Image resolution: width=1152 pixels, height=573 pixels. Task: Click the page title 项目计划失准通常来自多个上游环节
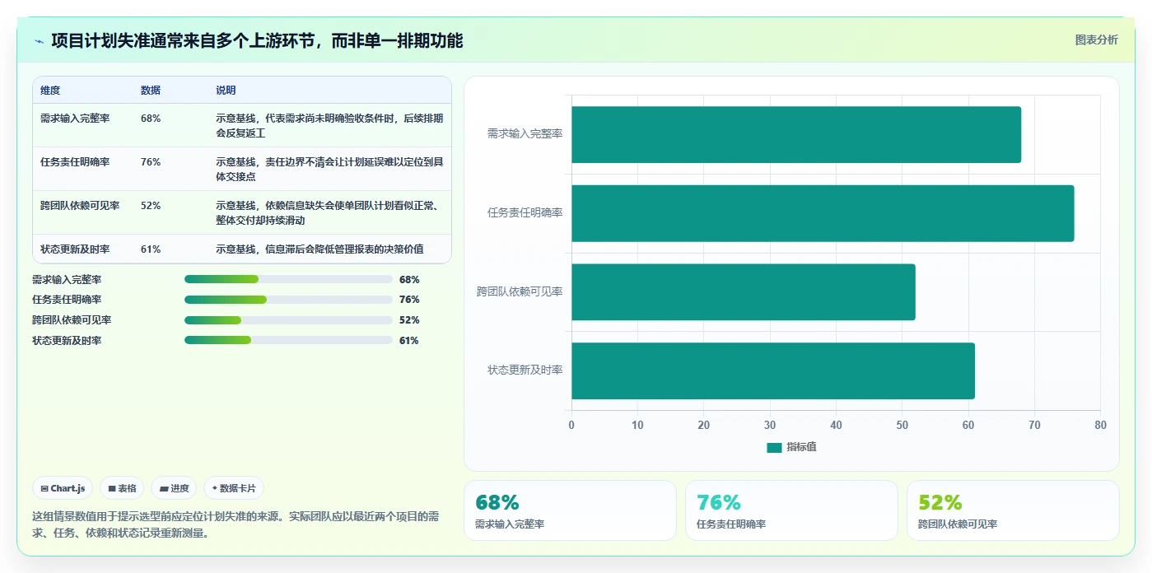[257, 40]
